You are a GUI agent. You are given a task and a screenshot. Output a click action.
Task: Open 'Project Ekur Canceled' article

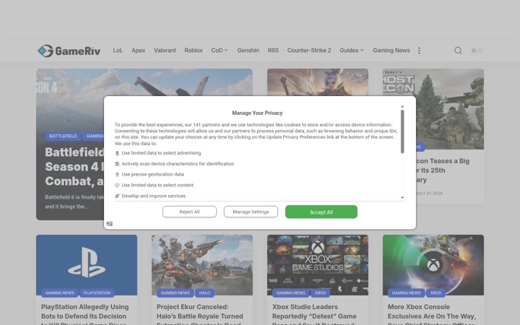coord(200,314)
